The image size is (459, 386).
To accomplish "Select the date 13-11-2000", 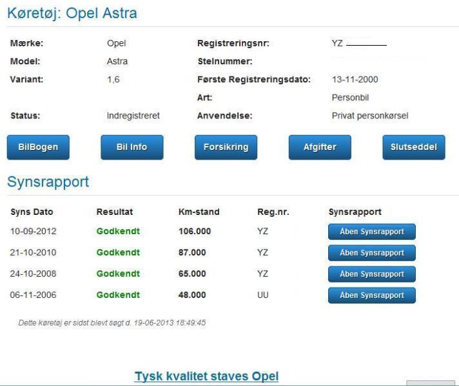I will click(x=355, y=80).
